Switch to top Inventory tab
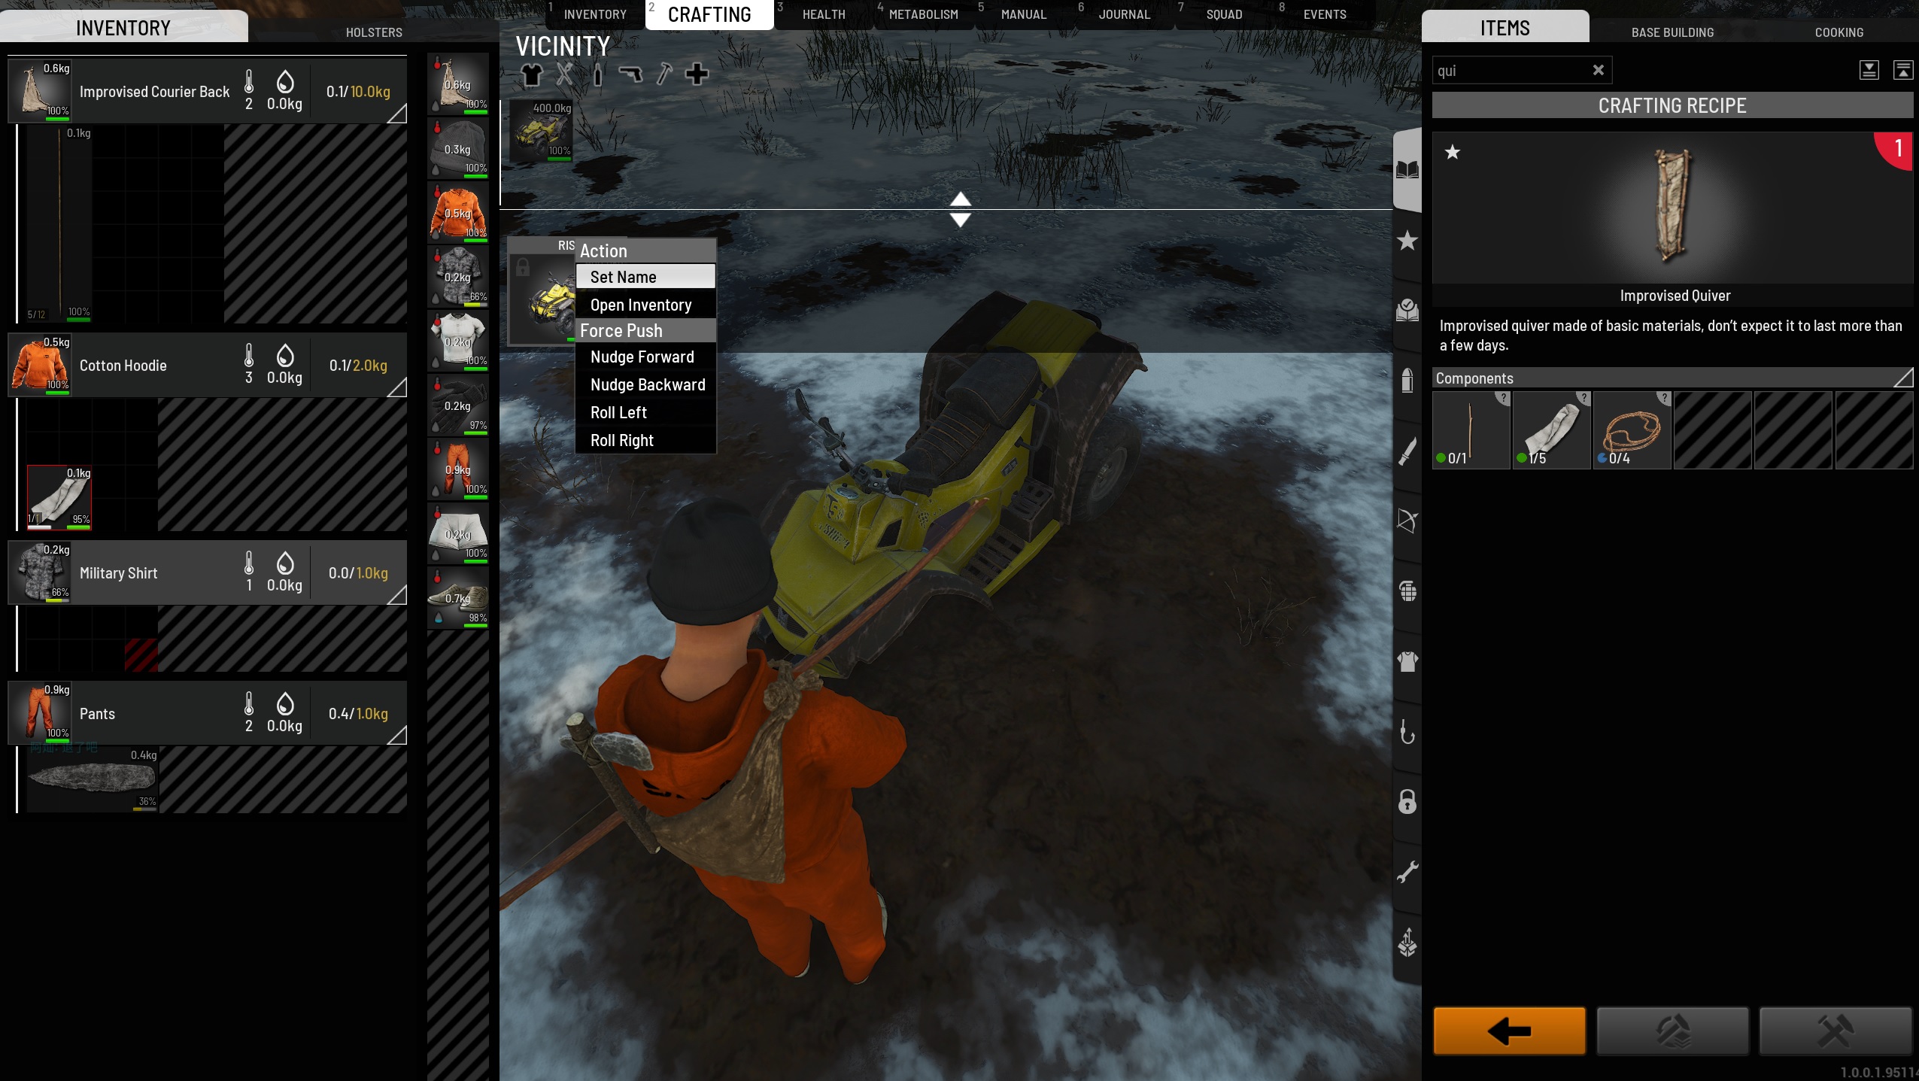Image resolution: width=1919 pixels, height=1081 pixels. [x=594, y=14]
